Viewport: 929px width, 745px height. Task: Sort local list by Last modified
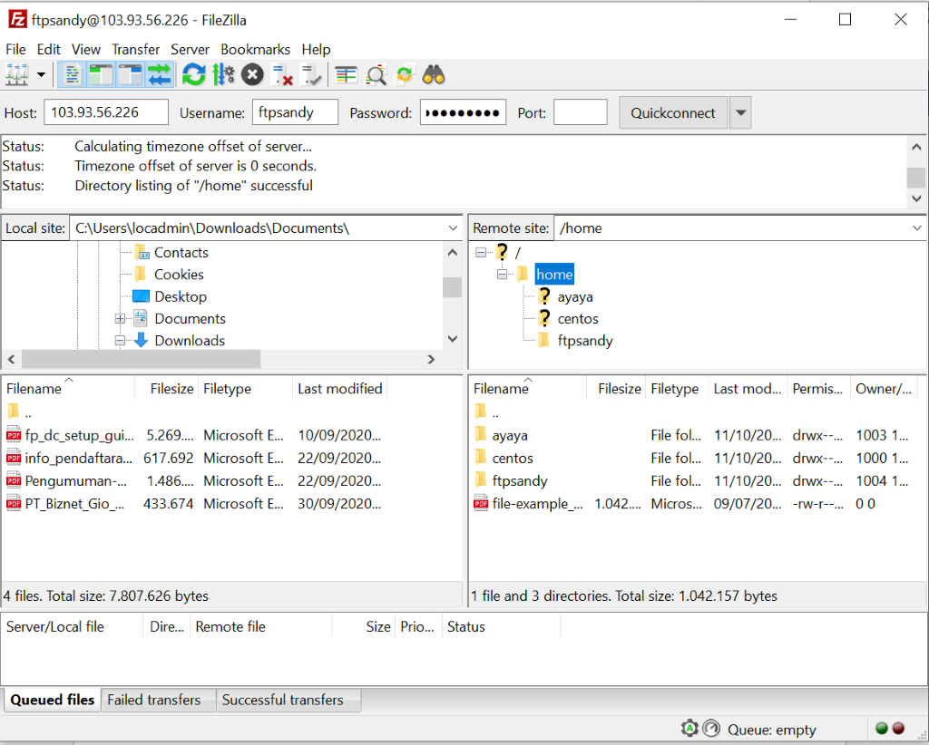(x=339, y=389)
